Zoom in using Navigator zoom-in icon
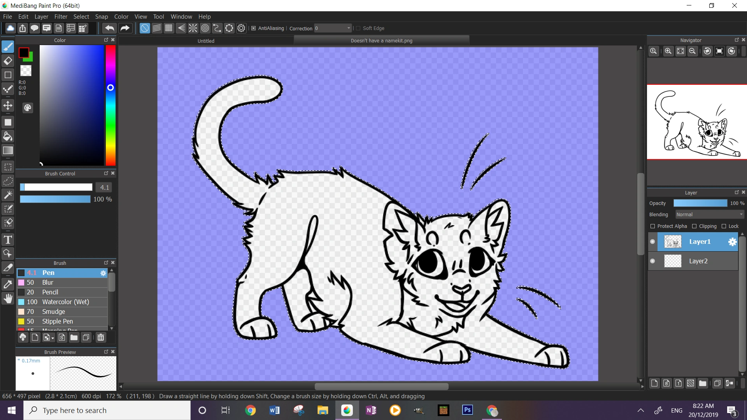The image size is (747, 420). [x=668, y=51]
